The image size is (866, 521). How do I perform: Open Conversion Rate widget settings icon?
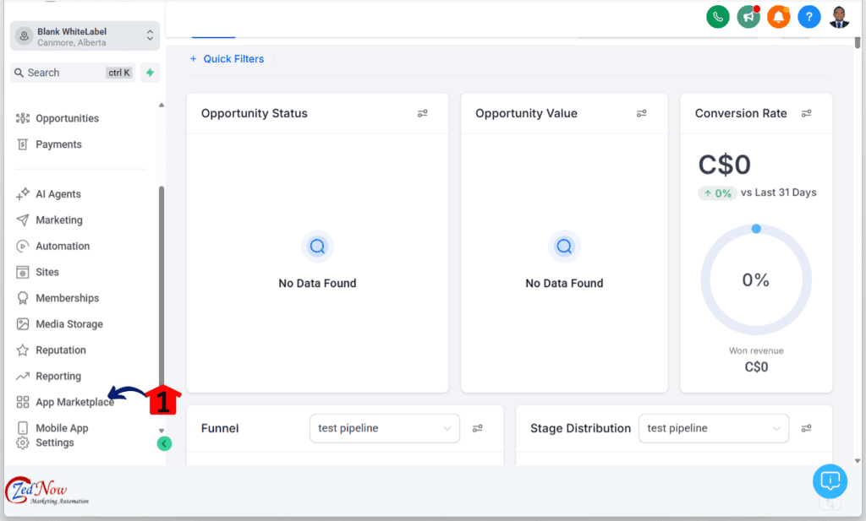(x=807, y=113)
